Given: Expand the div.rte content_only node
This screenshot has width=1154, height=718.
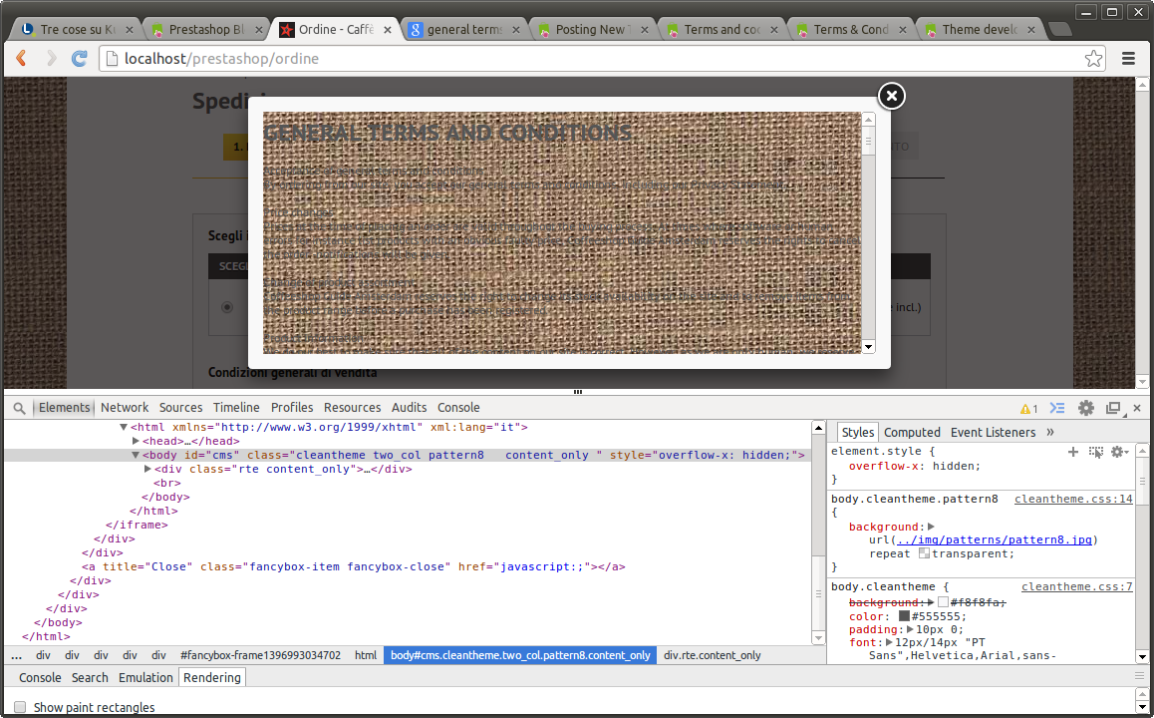Looking at the screenshot, I should pyautogui.click(x=147, y=469).
